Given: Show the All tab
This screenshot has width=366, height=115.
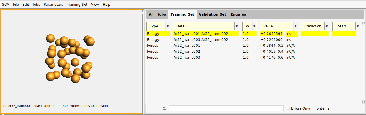Looking at the screenshot, I should [x=151, y=14].
